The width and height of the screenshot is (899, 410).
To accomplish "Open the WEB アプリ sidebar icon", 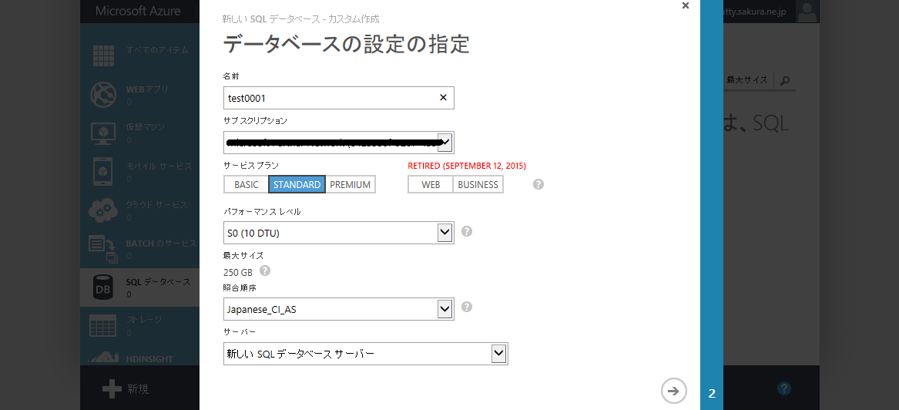I will [x=103, y=95].
